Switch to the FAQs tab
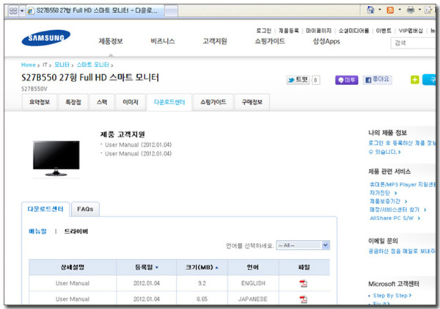 point(85,209)
